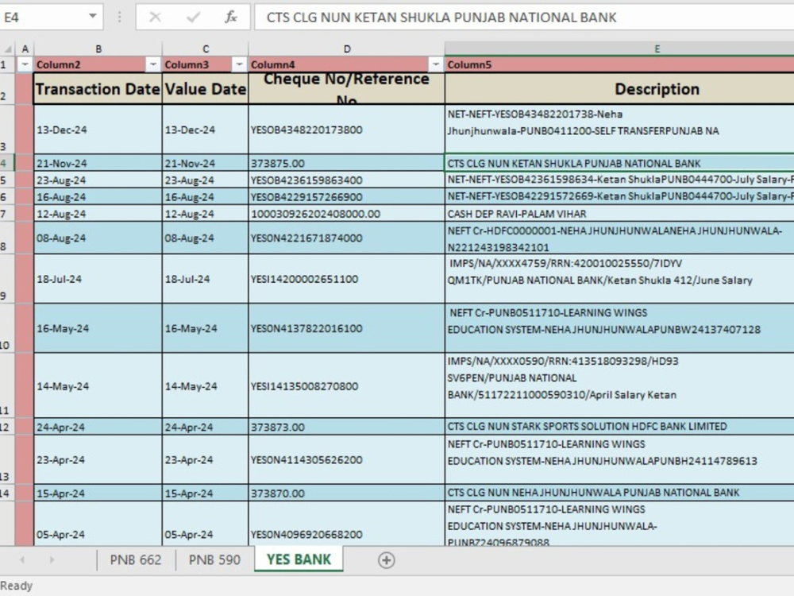Open the Name Box dropdown arrow
This screenshot has width=794, height=596.
click(x=93, y=16)
